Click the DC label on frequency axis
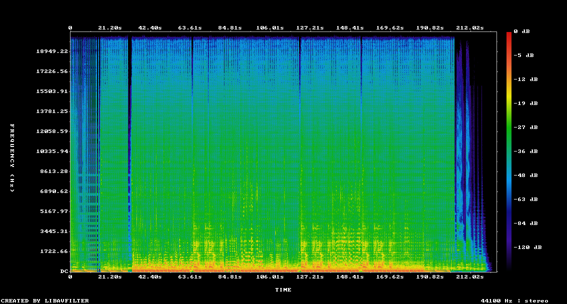 64,271
